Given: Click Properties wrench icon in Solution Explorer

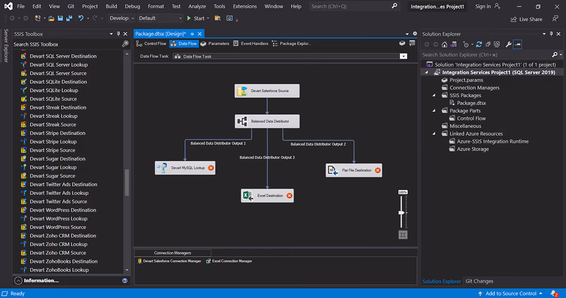Looking at the screenshot, I should pyautogui.click(x=508, y=44).
